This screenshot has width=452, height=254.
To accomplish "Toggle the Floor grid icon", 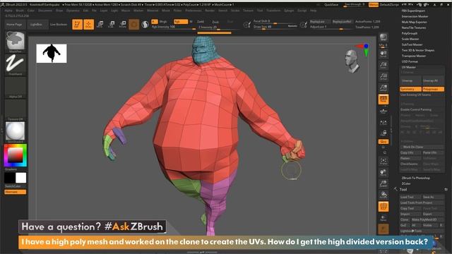I will tap(383, 111).
